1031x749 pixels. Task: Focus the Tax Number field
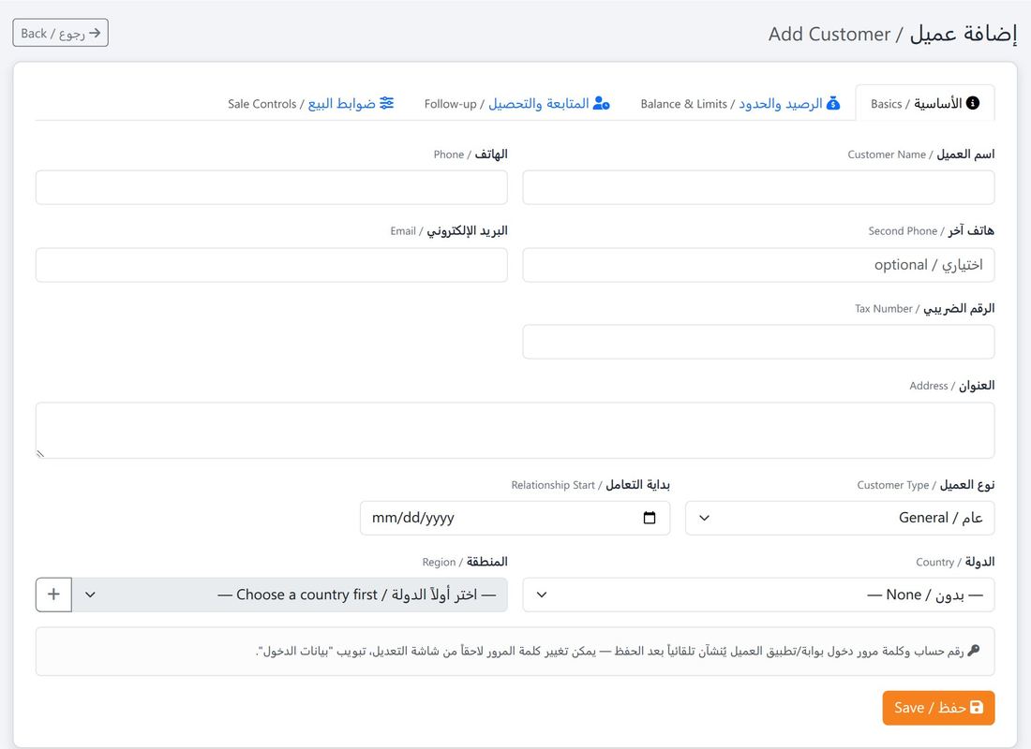pyautogui.click(x=758, y=342)
